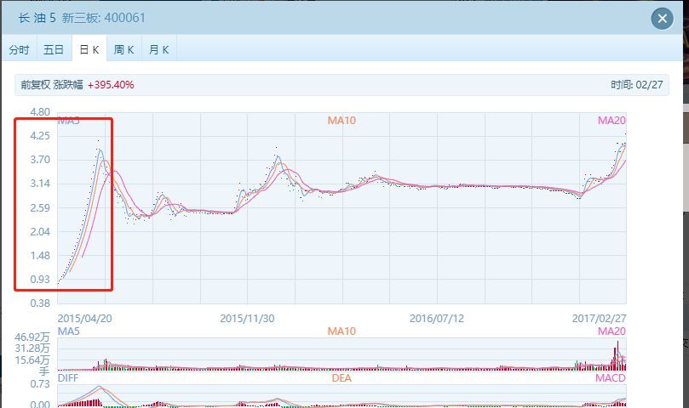Close the stock chart popup

pos(663,19)
